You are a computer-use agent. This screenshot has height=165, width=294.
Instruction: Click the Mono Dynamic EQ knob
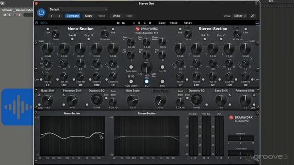pos(97,99)
